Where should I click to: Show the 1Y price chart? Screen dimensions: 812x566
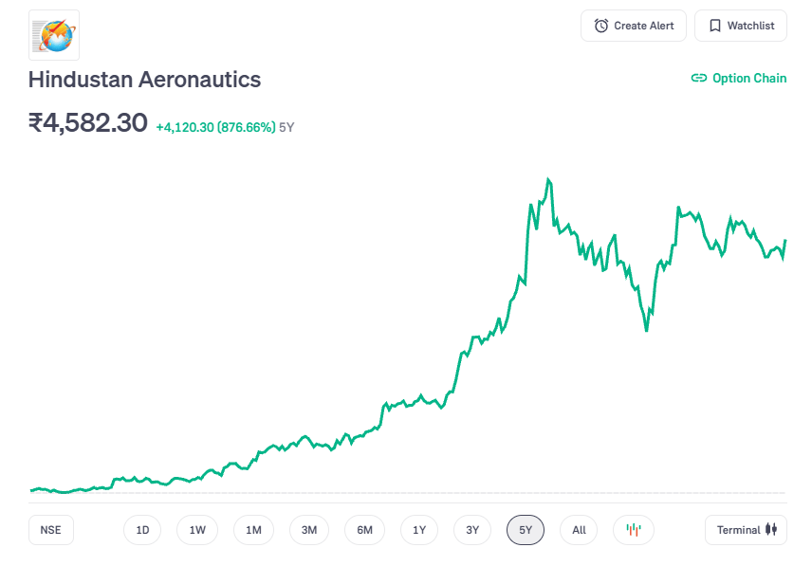coord(419,530)
